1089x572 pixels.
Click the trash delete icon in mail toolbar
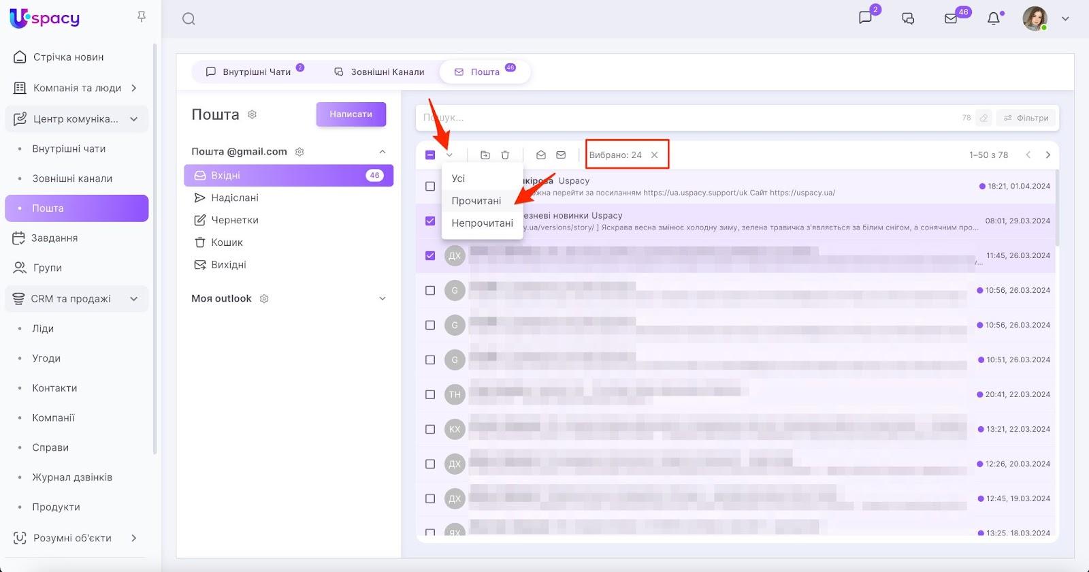point(505,155)
